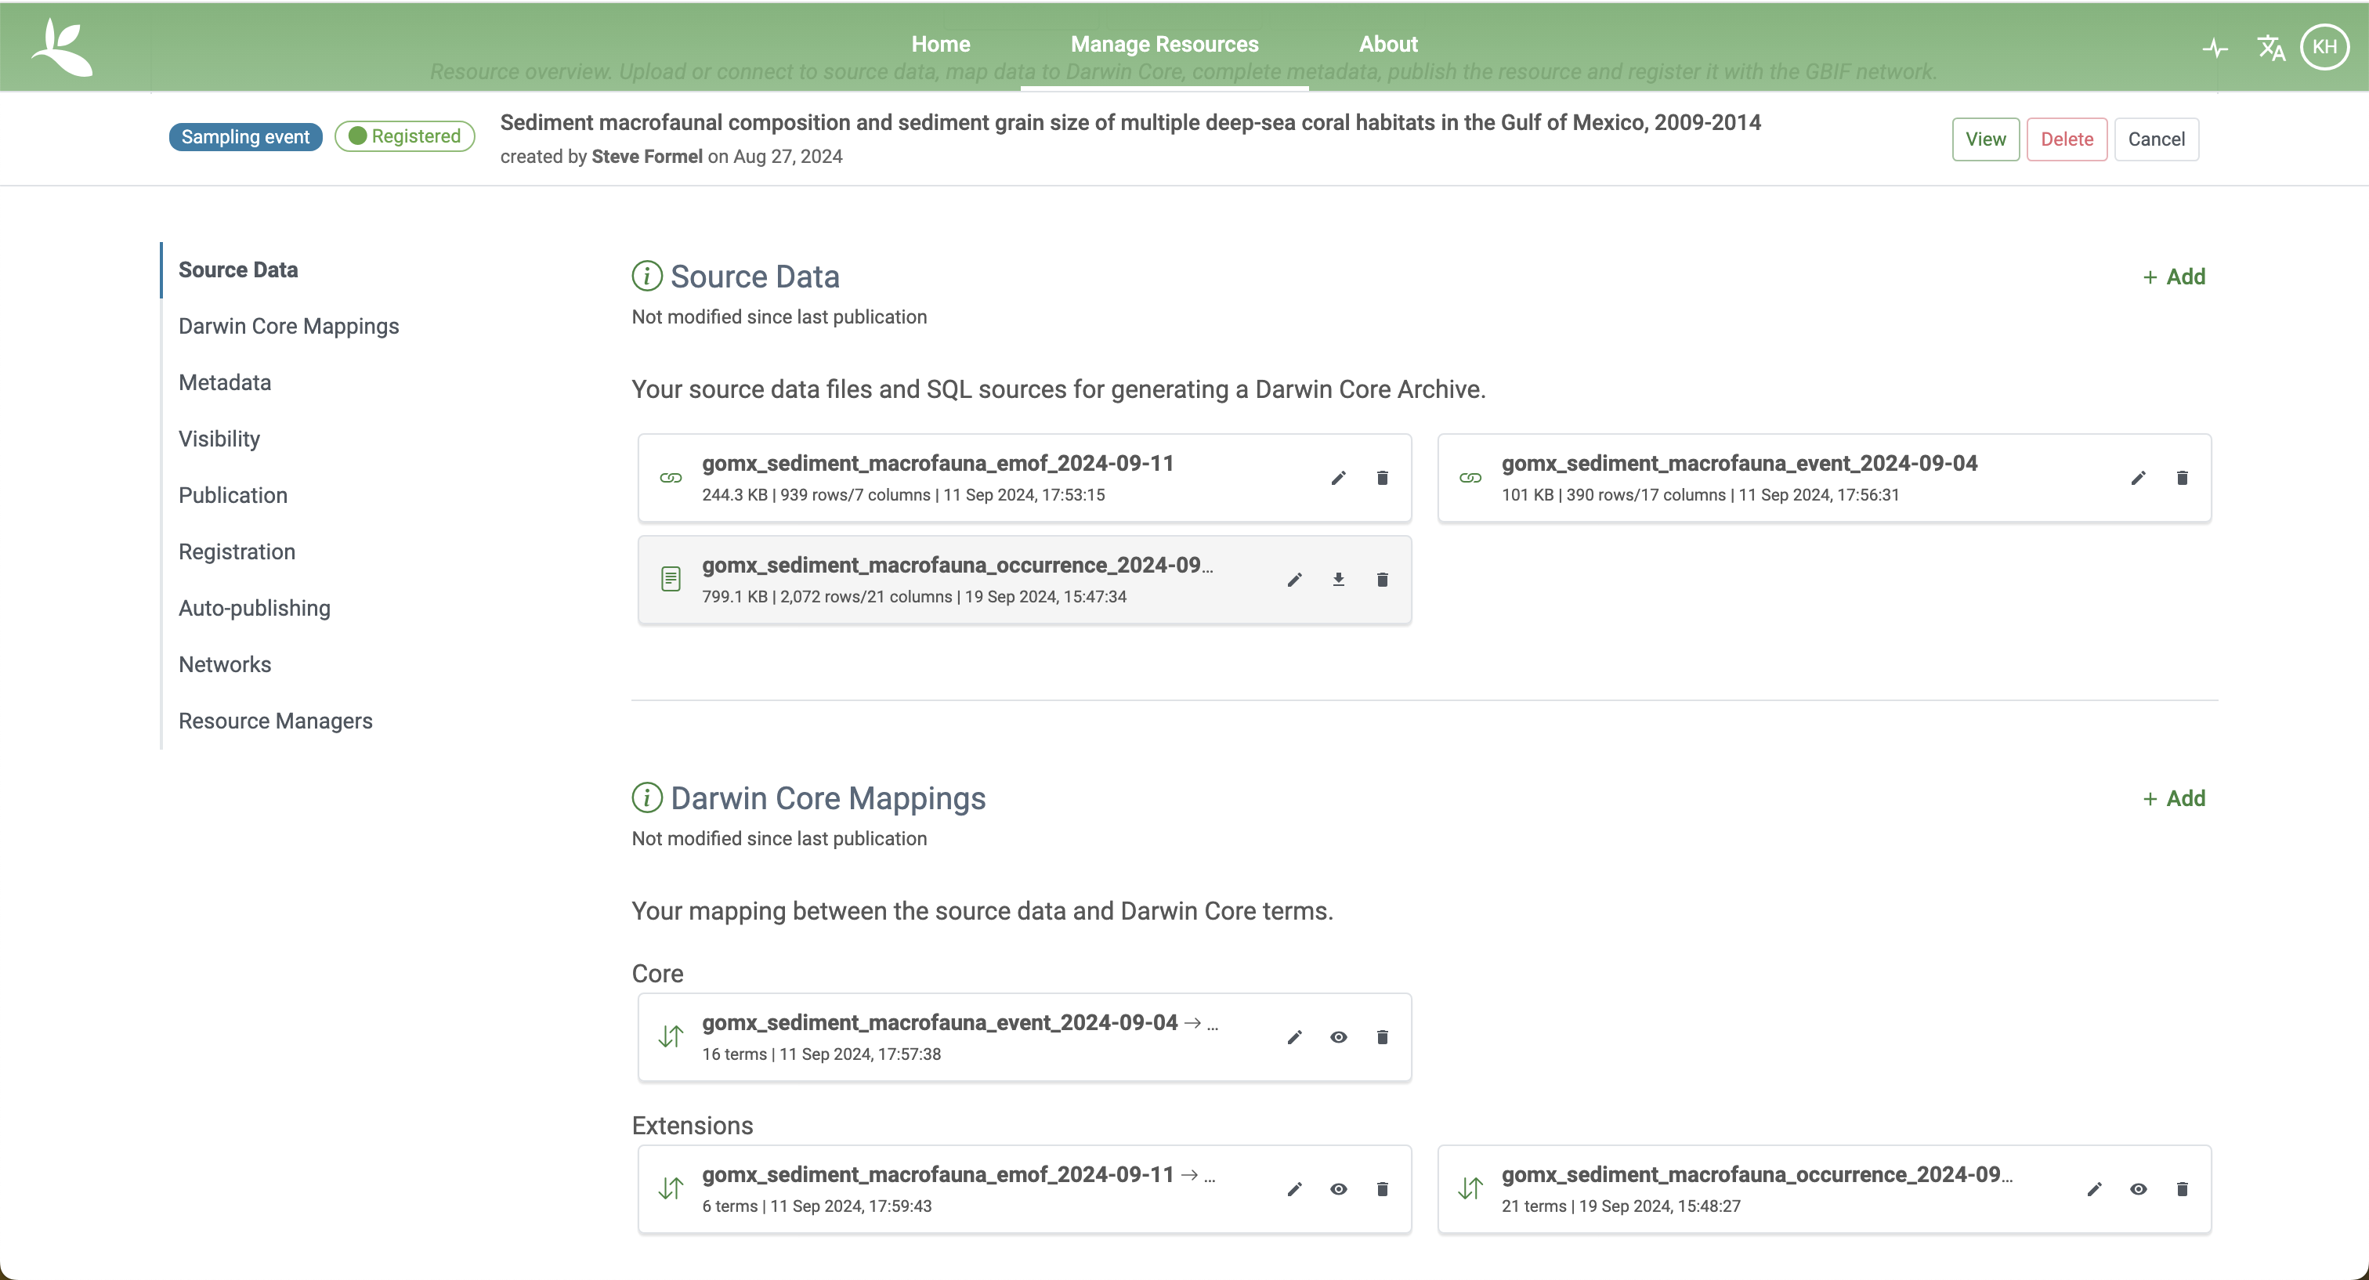
Task: Click arrows icon of emof extension mapping
Action: pos(671,1189)
